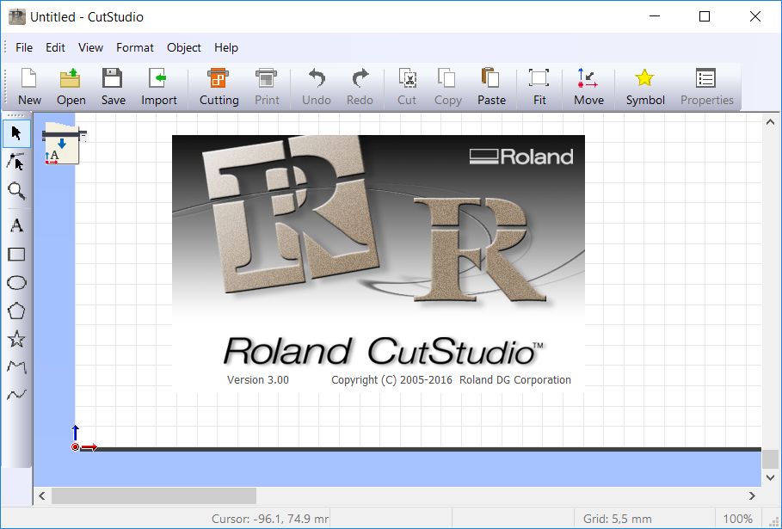The width and height of the screenshot is (782, 529).
Task: Paste from clipboard using Paste icon
Action: [x=491, y=86]
